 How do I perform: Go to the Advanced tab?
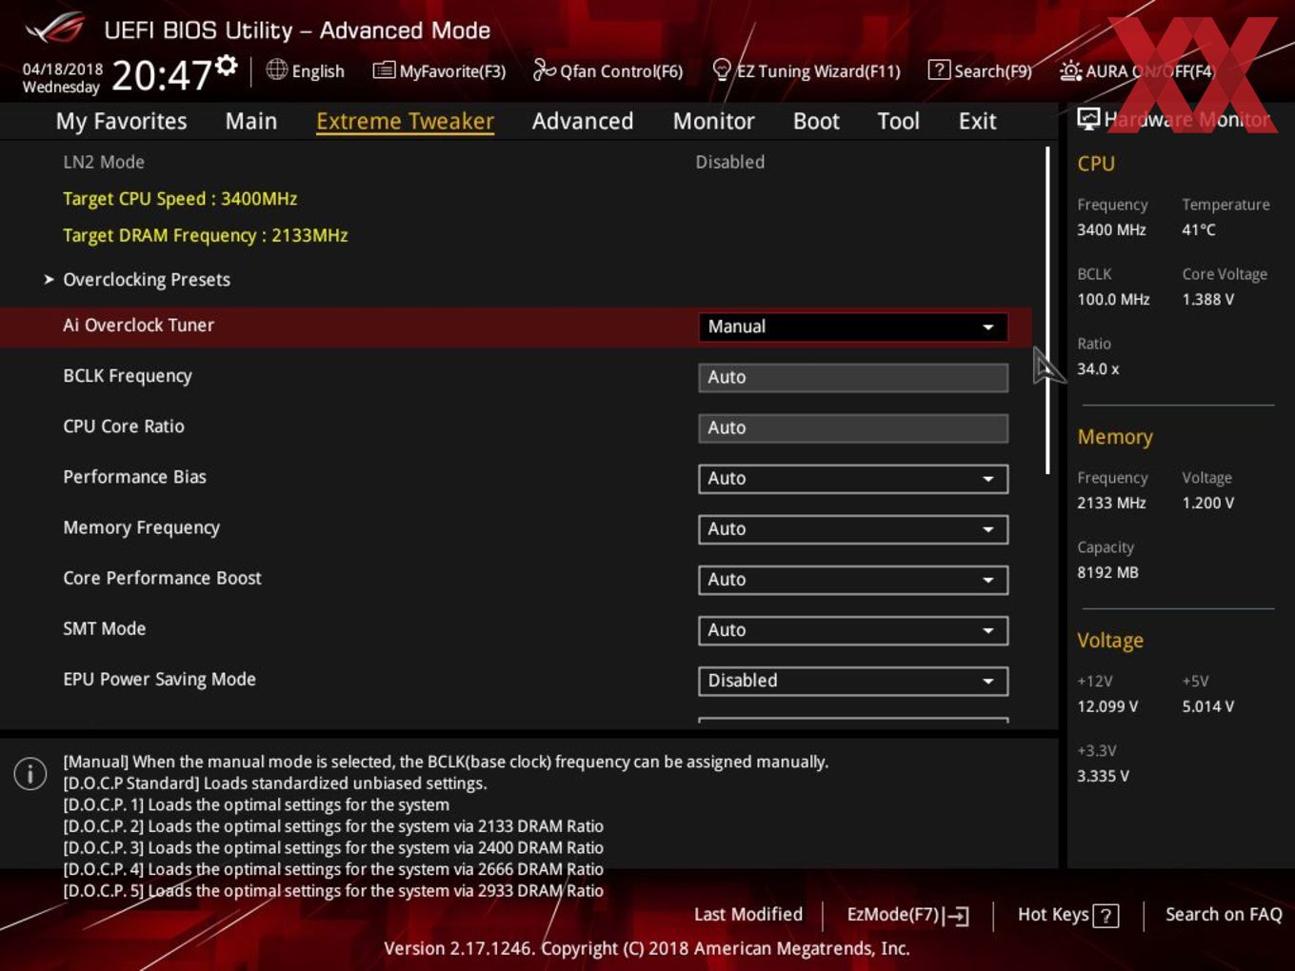click(583, 121)
